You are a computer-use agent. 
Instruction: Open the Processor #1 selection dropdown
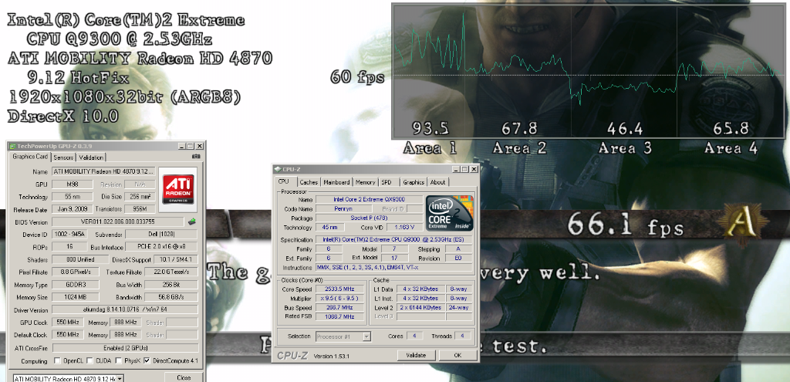[x=366, y=336]
